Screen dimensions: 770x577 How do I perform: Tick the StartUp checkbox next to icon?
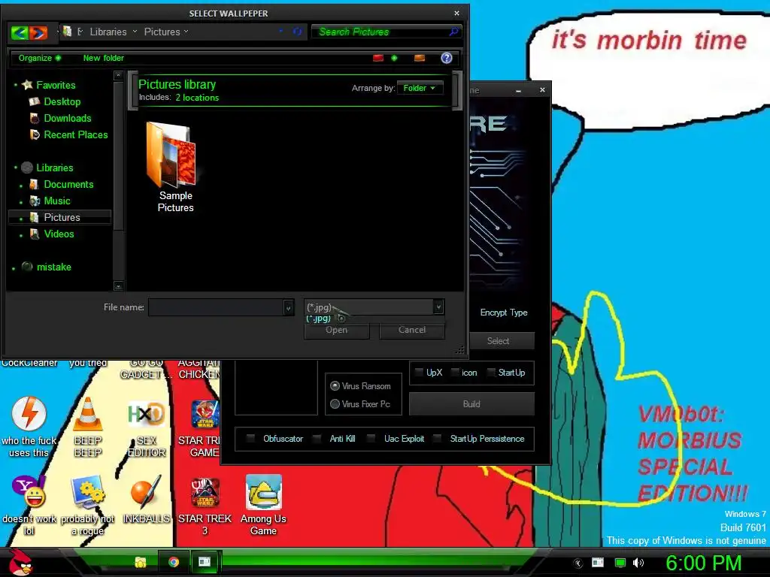point(490,373)
